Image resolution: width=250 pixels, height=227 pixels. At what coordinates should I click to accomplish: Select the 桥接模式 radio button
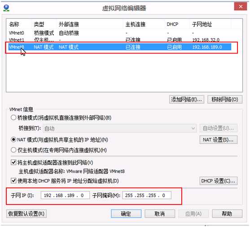click(x=13, y=118)
